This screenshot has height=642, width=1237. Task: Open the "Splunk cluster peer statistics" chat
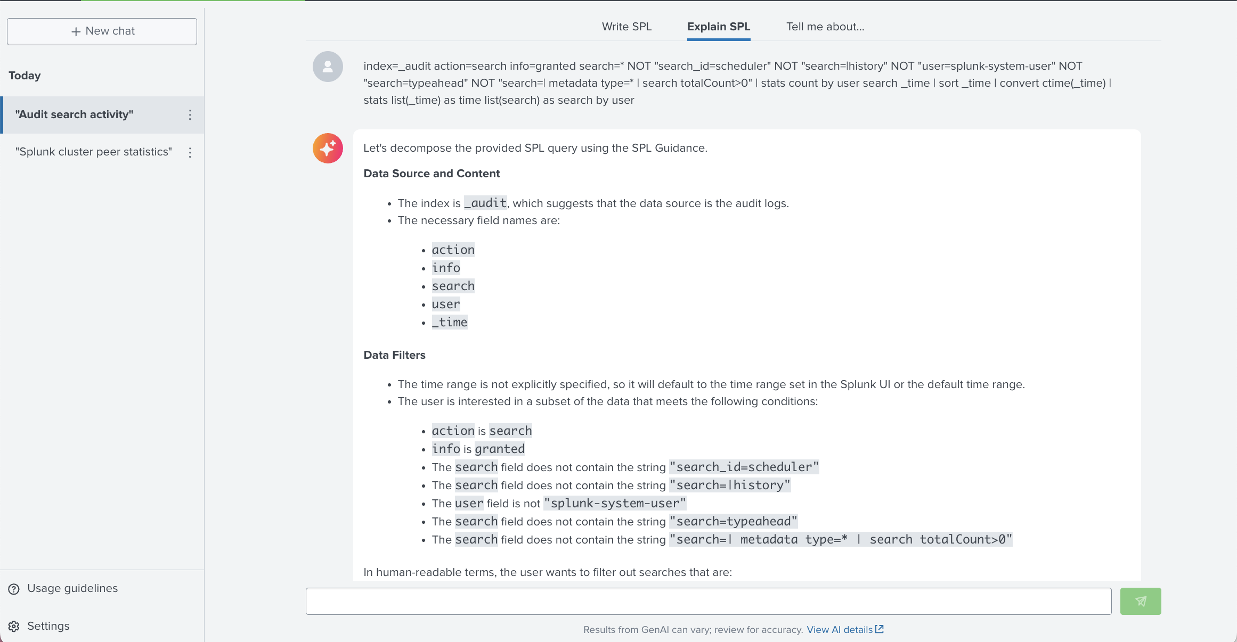(x=94, y=152)
